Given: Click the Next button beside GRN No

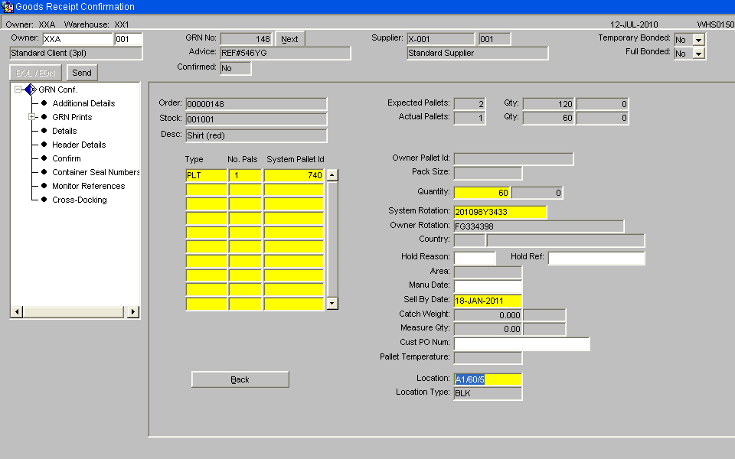Looking at the screenshot, I should tap(289, 39).
